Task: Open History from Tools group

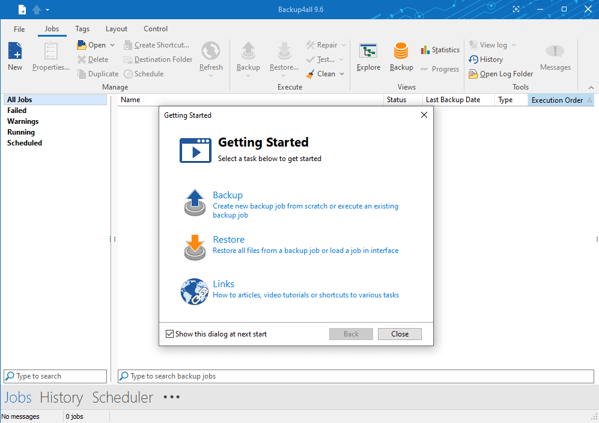Action: [x=486, y=59]
